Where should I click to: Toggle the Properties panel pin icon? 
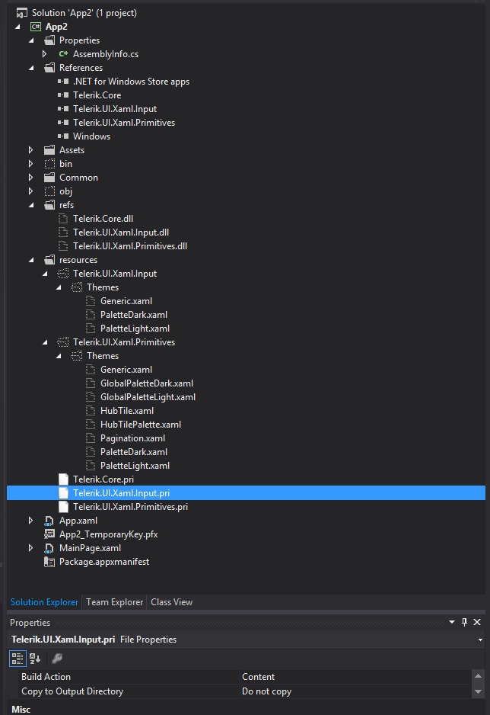point(465,622)
